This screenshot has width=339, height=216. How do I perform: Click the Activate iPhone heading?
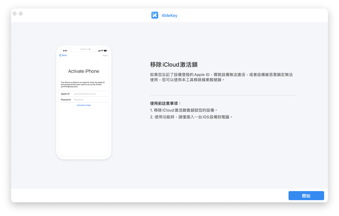coord(84,71)
